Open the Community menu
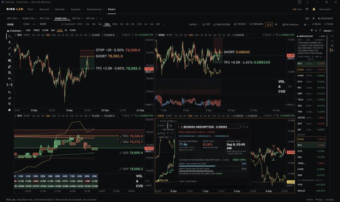Screen dimensions: 340x202 click(x=95, y=9)
